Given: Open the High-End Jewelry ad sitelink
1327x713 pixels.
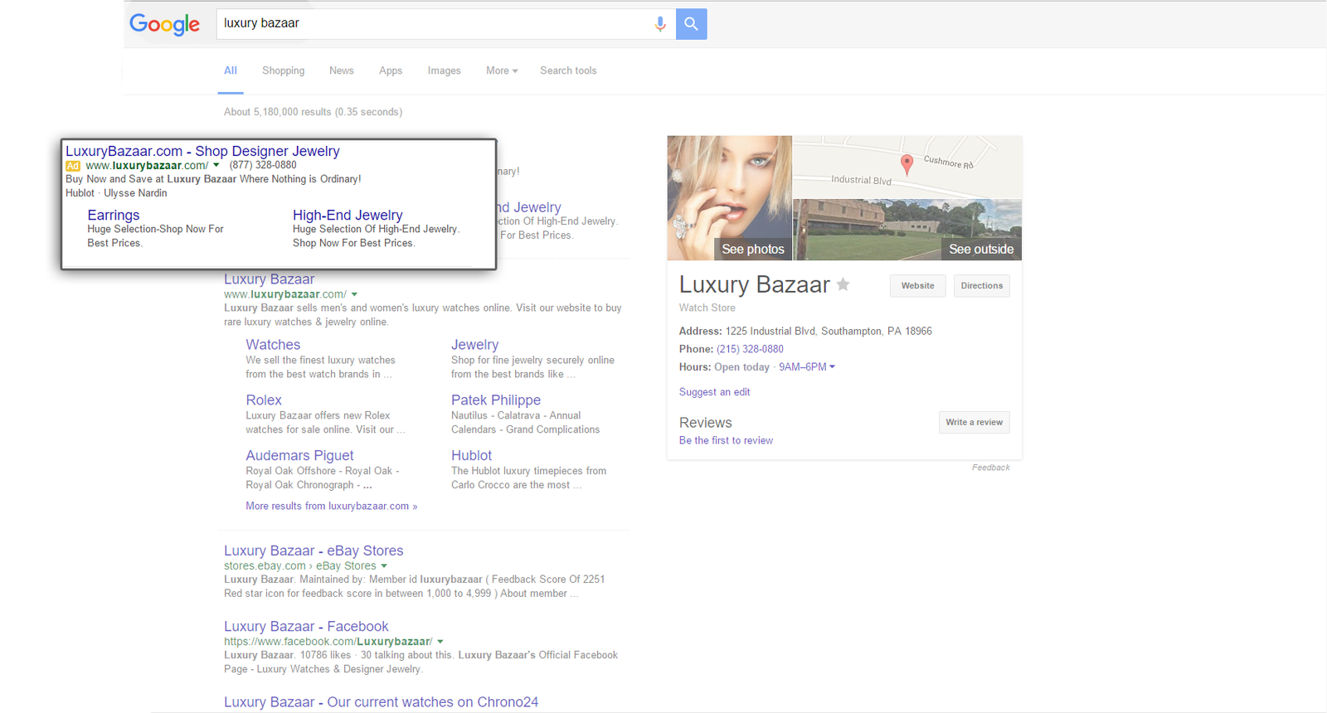Looking at the screenshot, I should coord(348,215).
